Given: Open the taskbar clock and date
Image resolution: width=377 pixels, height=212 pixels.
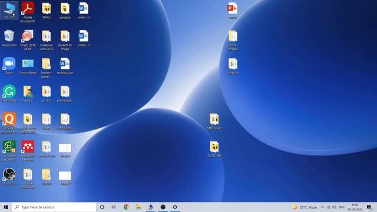Looking at the screenshot, I should pyautogui.click(x=355, y=207).
